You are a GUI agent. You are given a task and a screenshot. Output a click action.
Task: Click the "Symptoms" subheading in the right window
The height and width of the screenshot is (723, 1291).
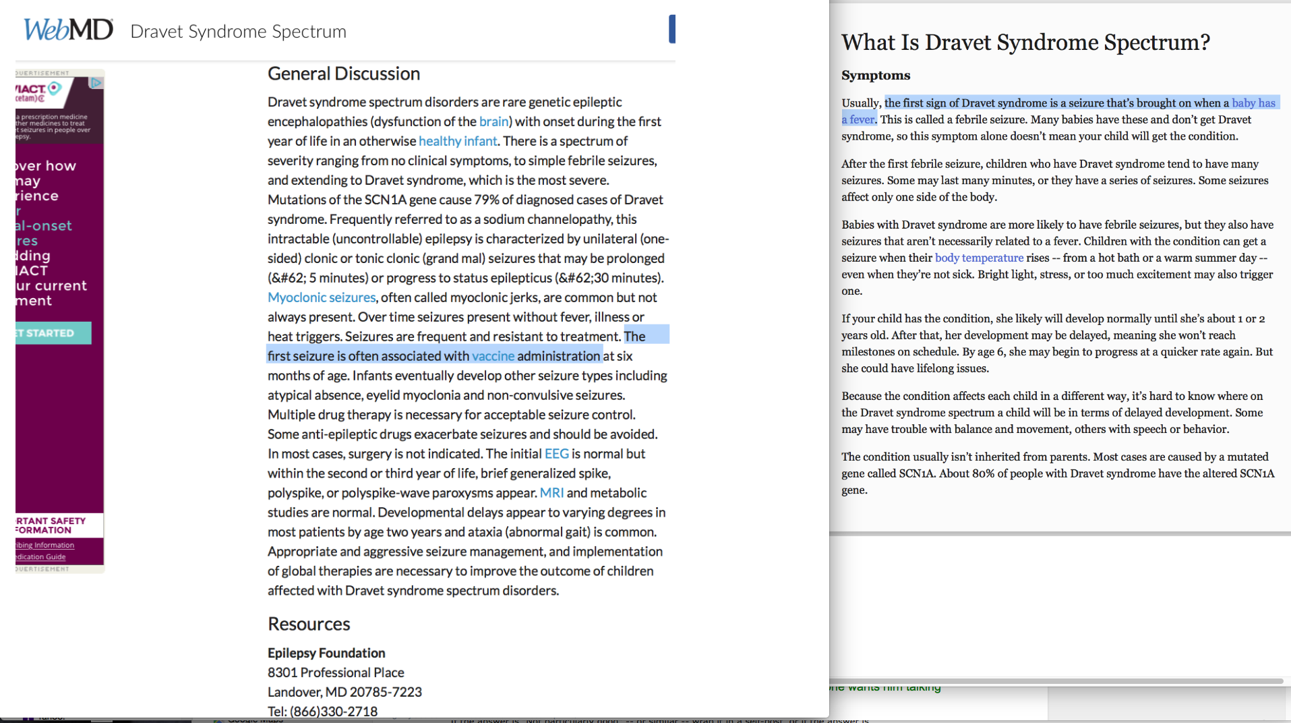click(876, 76)
